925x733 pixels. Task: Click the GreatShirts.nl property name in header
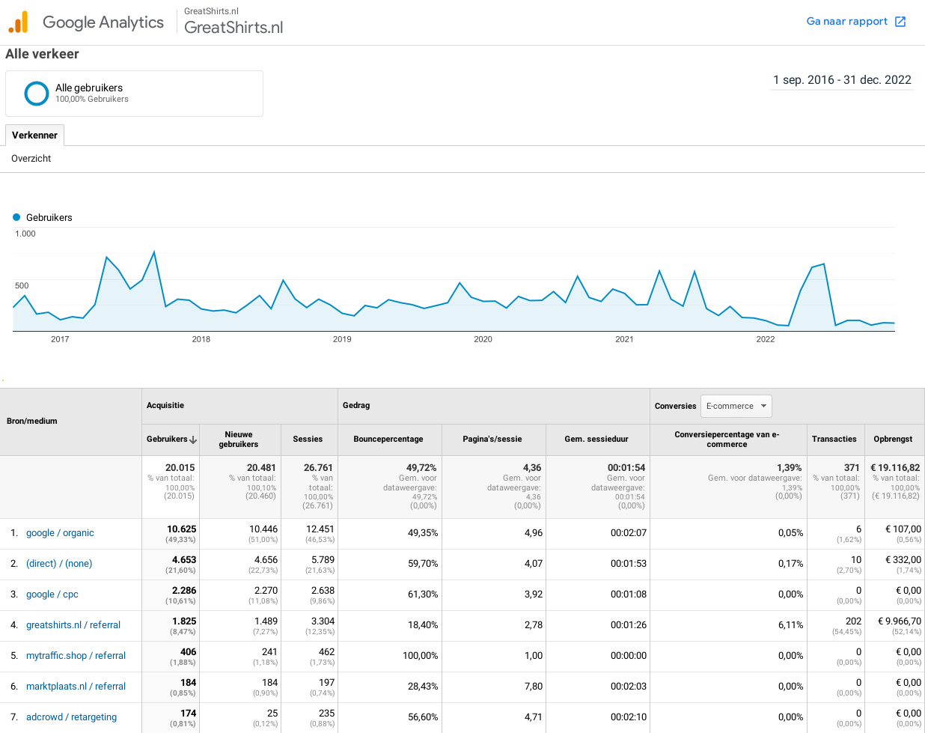tap(233, 27)
